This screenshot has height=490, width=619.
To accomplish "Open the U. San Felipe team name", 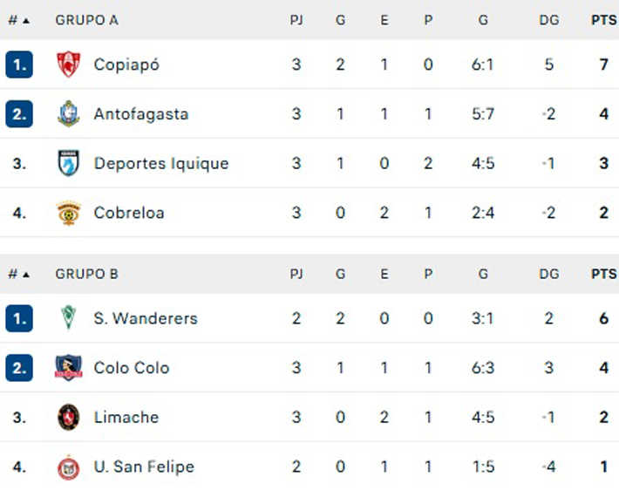I will pos(144,466).
